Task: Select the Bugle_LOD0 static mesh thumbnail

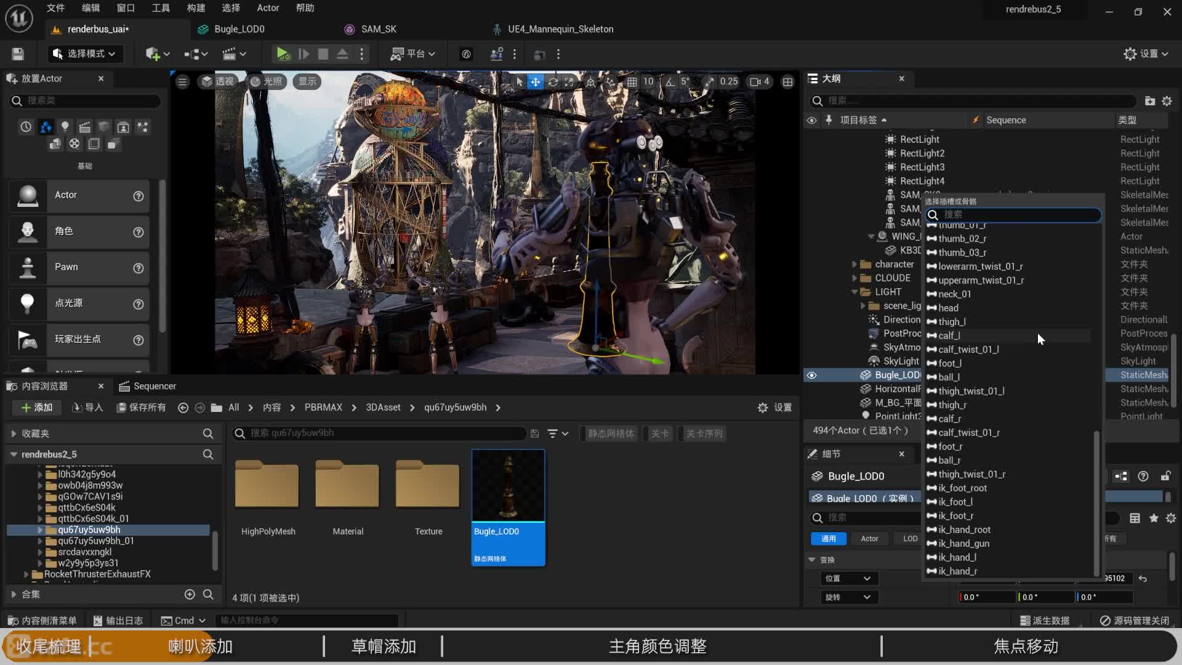Action: click(x=508, y=507)
